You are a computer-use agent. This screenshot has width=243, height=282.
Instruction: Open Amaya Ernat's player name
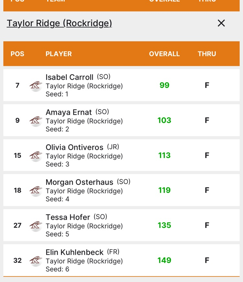click(x=69, y=112)
